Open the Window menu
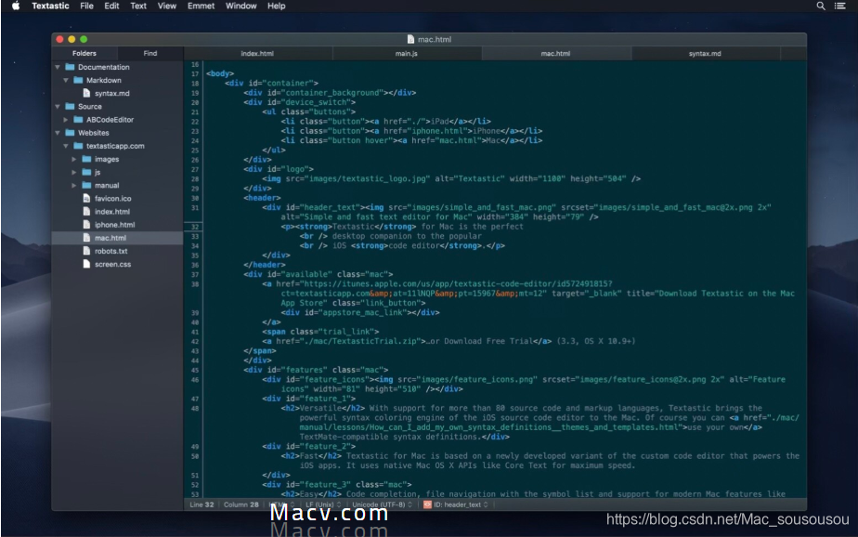Screen dimensions: 858x537 pyautogui.click(x=240, y=6)
